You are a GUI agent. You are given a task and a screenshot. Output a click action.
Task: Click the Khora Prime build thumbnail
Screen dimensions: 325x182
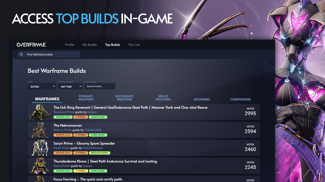(39, 166)
